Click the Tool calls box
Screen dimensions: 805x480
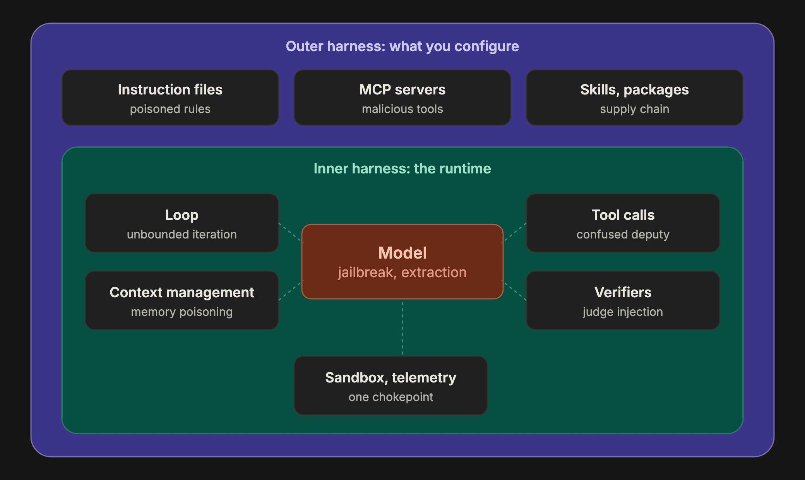[x=623, y=223]
